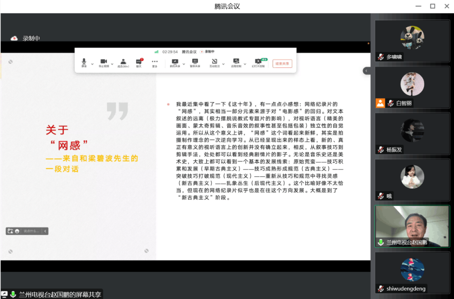Open the chat panel with 7 unread messages
Viewport: 454px width, 299px height.
click(x=139, y=61)
